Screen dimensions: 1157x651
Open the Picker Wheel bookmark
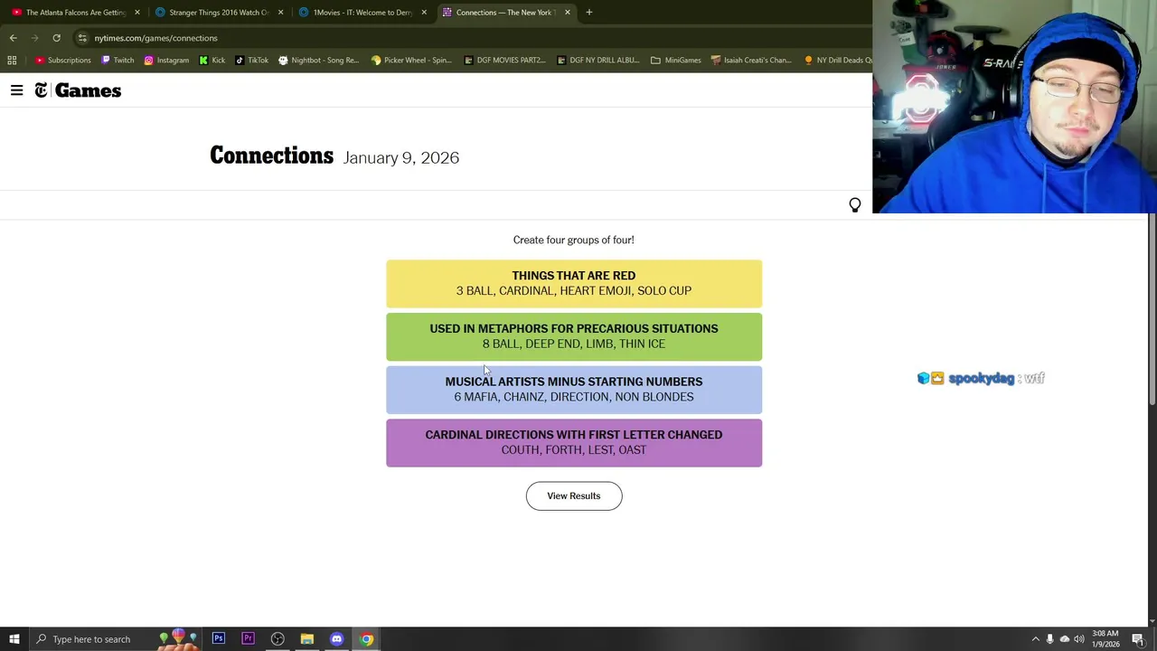point(411,61)
